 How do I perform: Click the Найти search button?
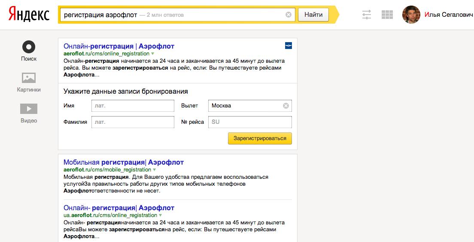pyautogui.click(x=313, y=15)
